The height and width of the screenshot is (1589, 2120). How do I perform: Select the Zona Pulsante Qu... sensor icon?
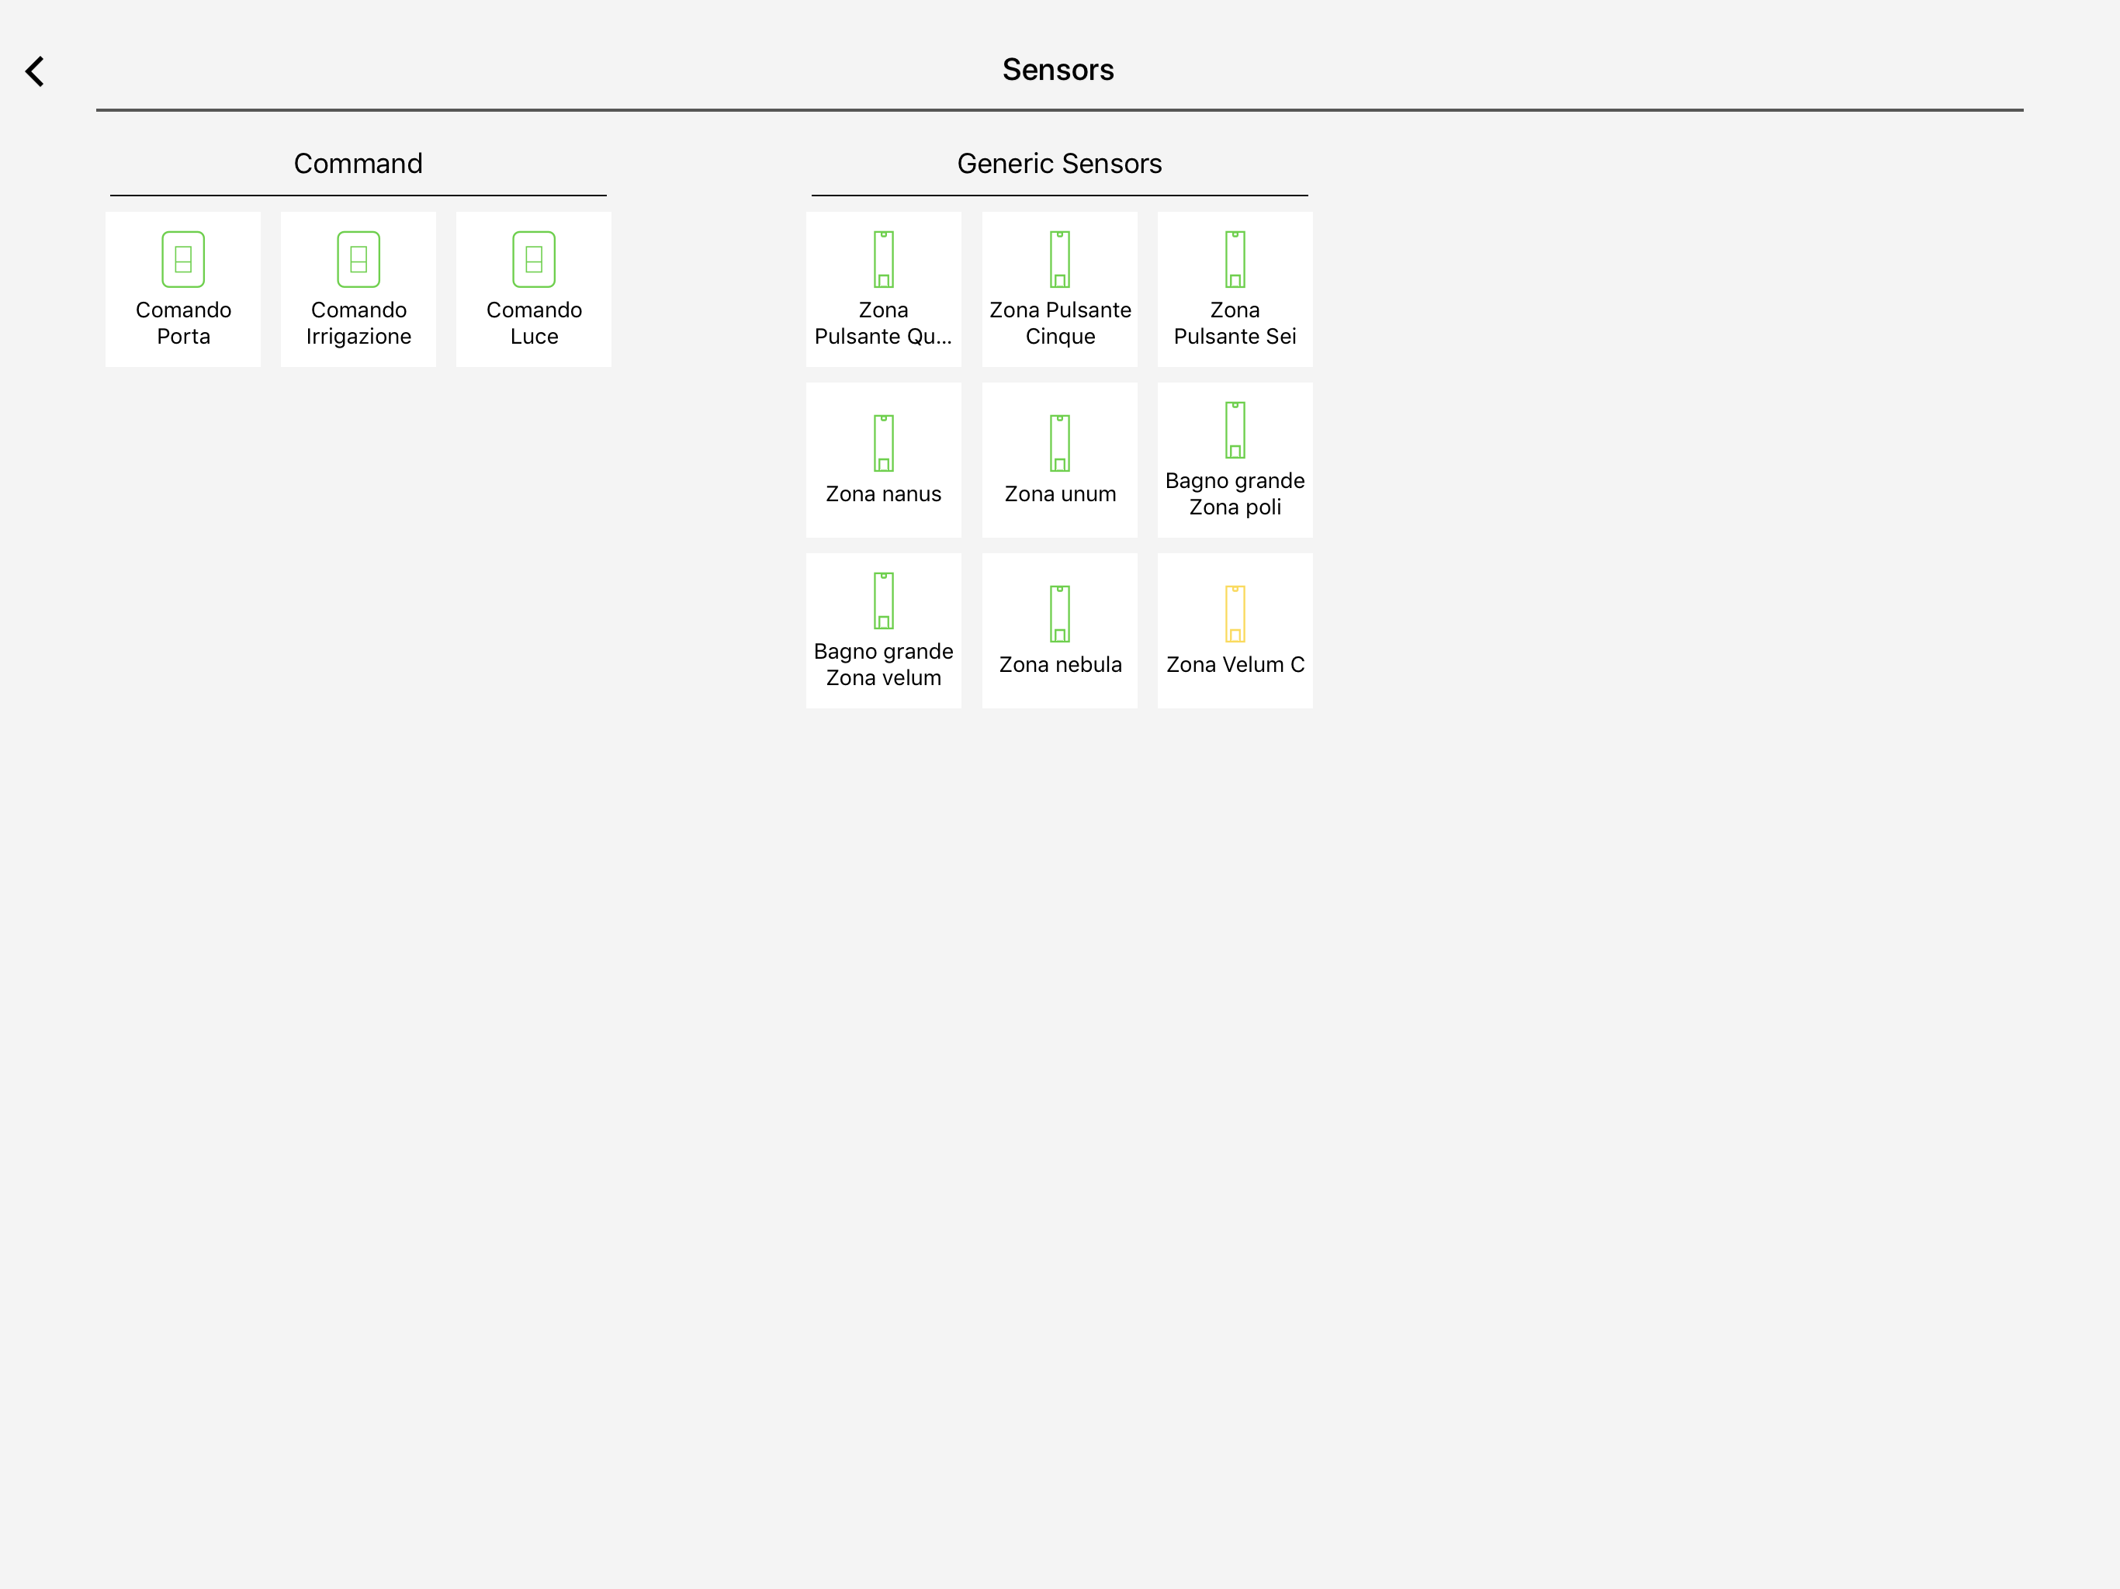[884, 259]
